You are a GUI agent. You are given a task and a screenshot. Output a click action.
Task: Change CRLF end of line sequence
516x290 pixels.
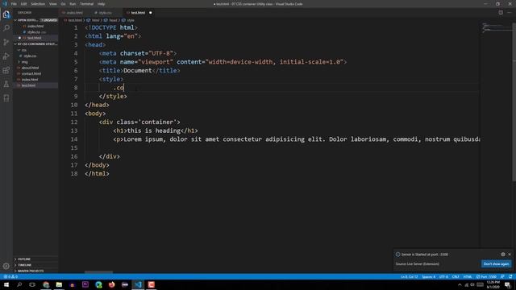click(x=456, y=277)
